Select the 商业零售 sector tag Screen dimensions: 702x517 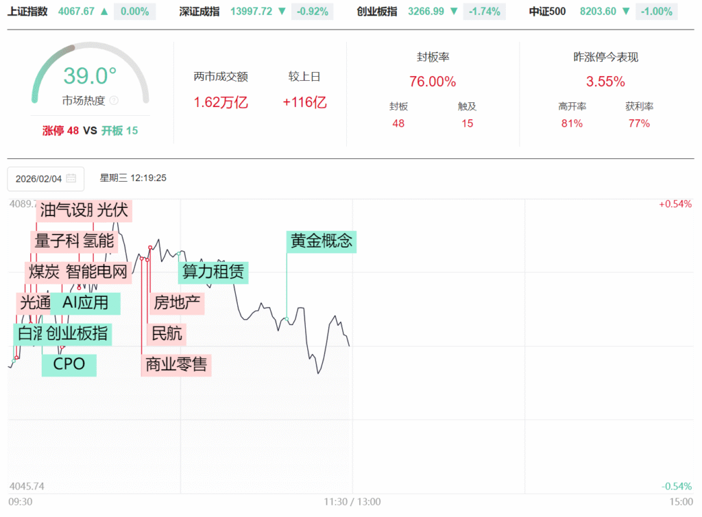point(176,364)
